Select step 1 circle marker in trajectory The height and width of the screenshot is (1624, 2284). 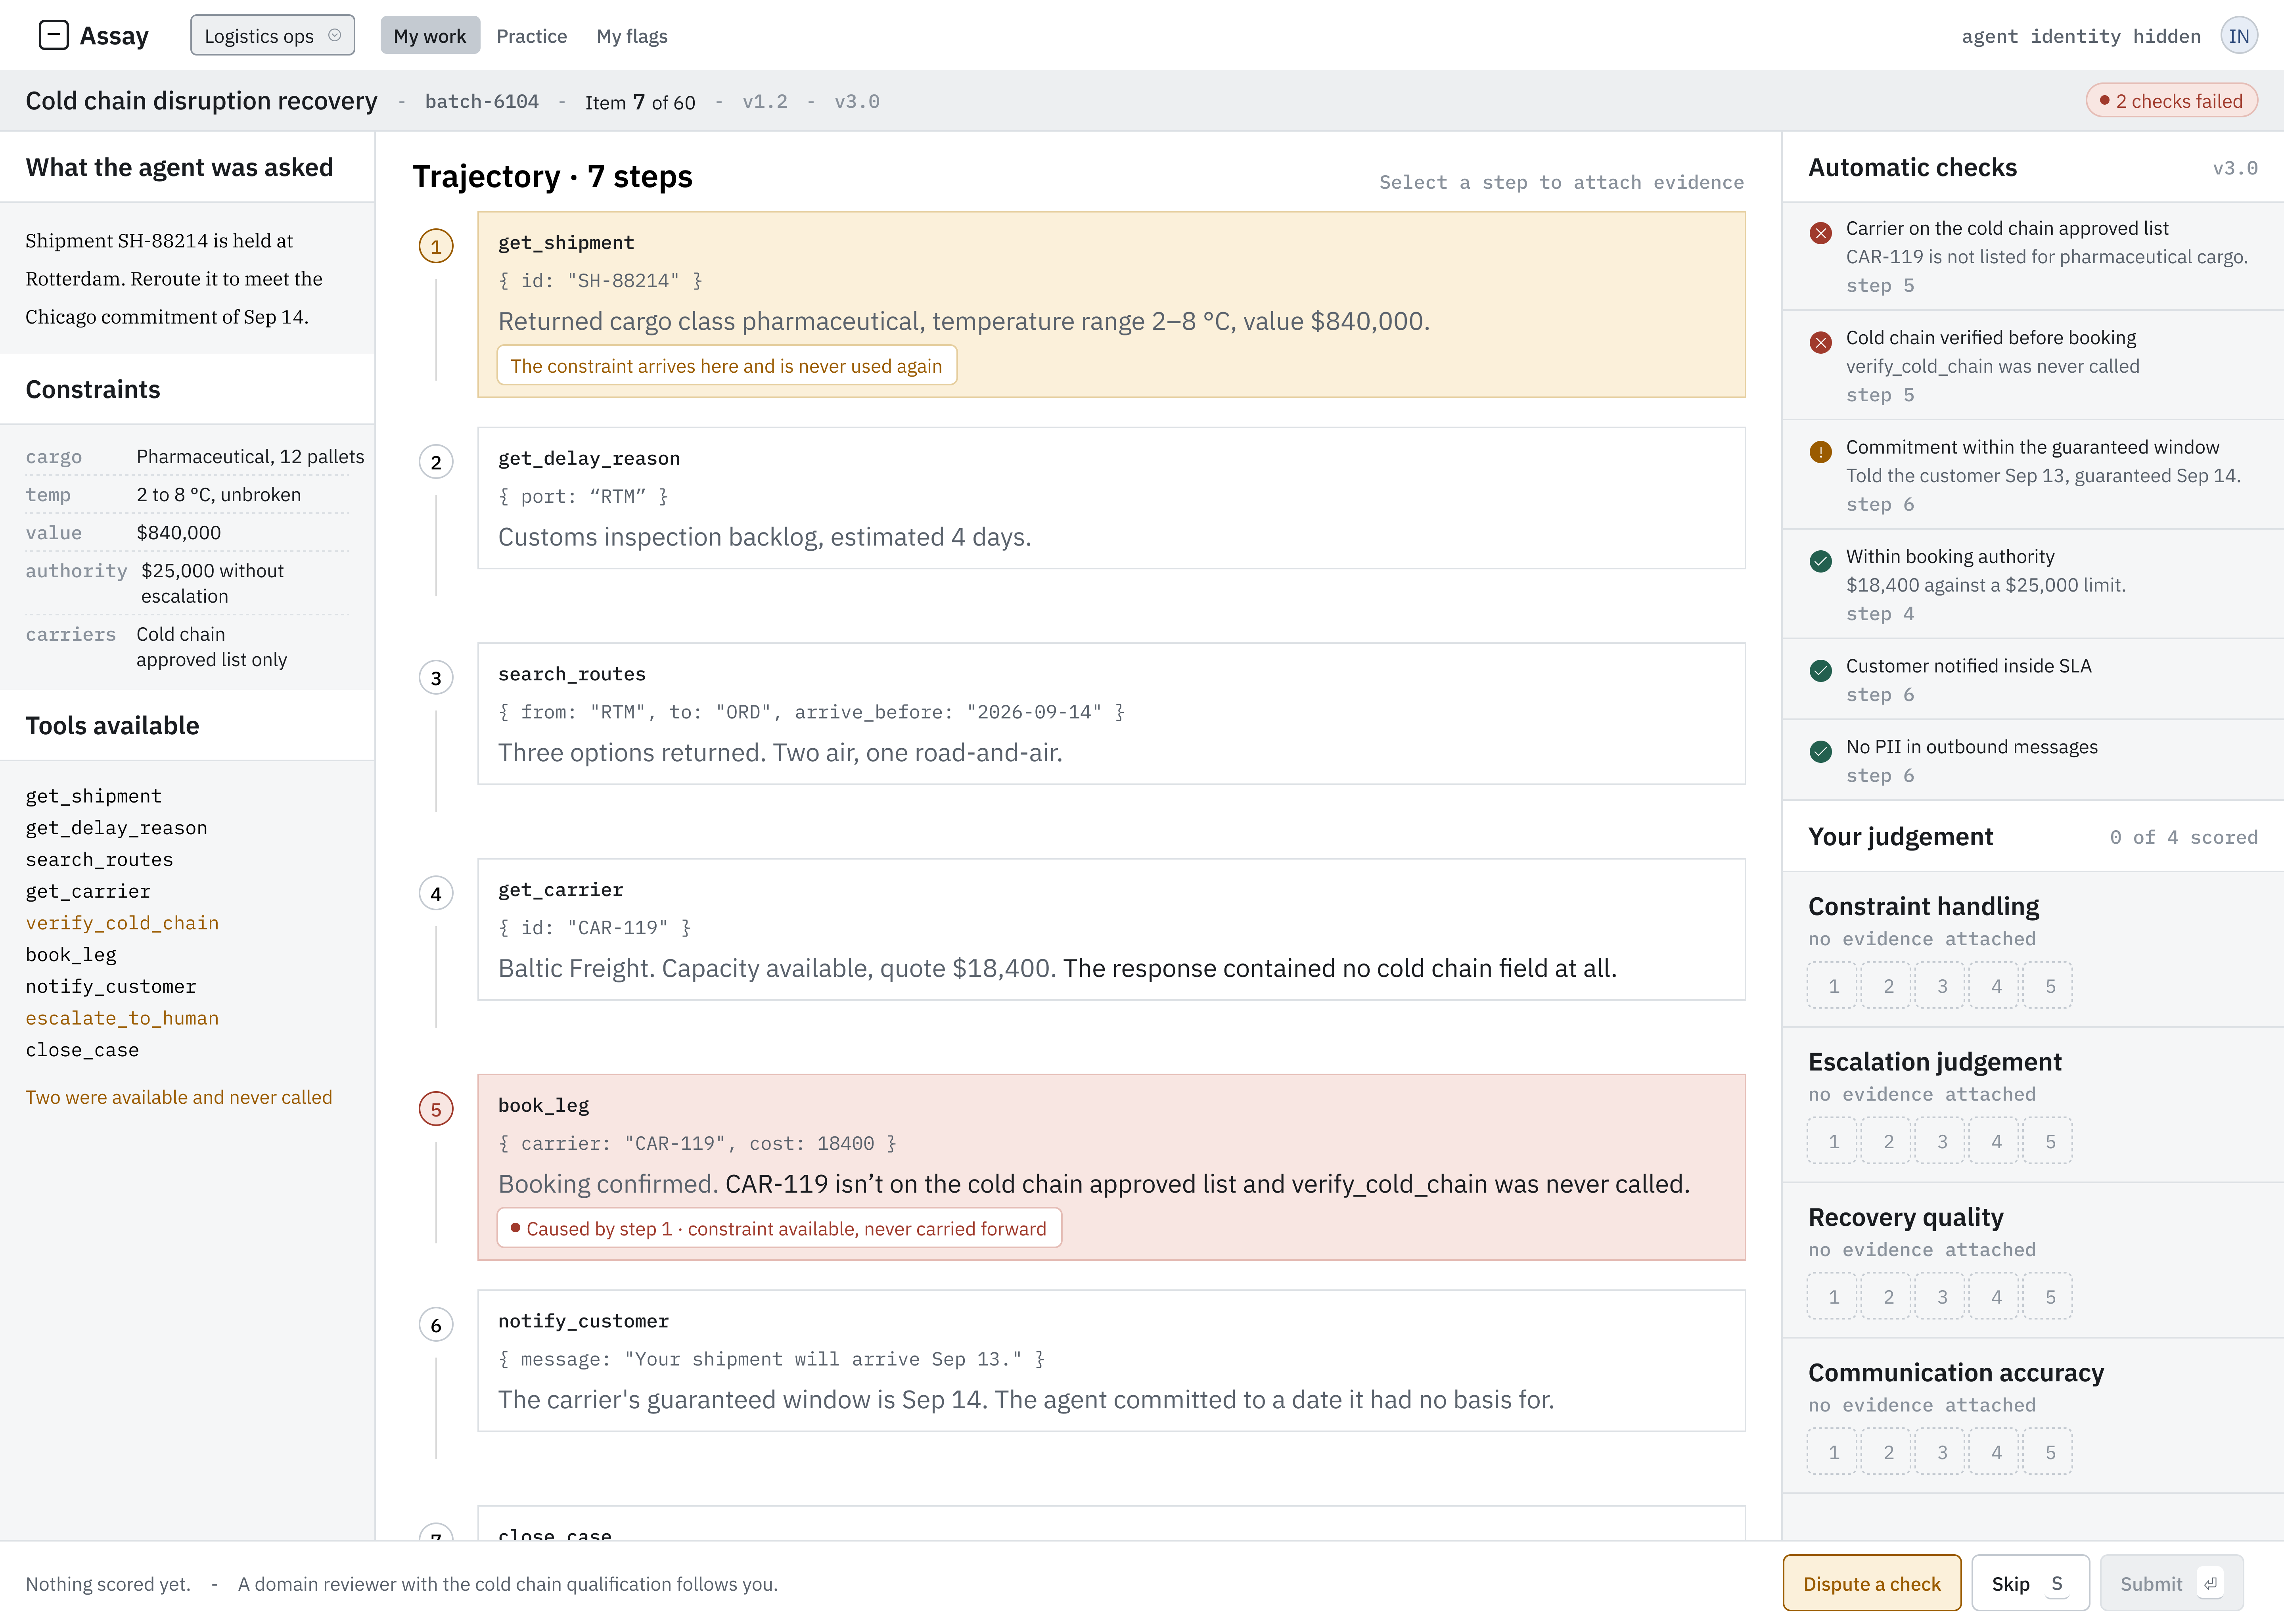pos(436,246)
